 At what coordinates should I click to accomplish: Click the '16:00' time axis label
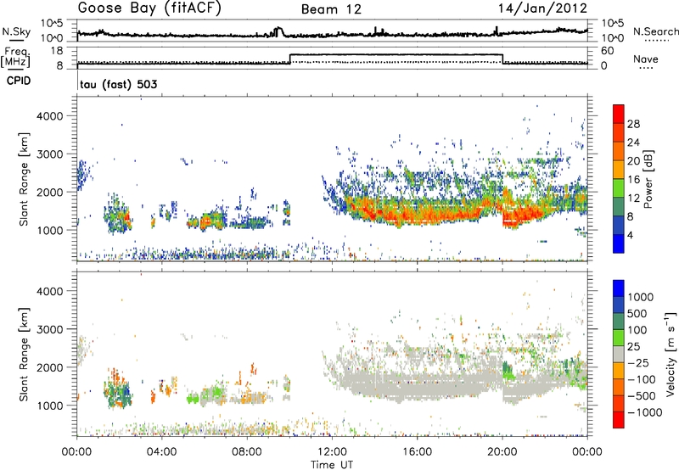[417, 452]
